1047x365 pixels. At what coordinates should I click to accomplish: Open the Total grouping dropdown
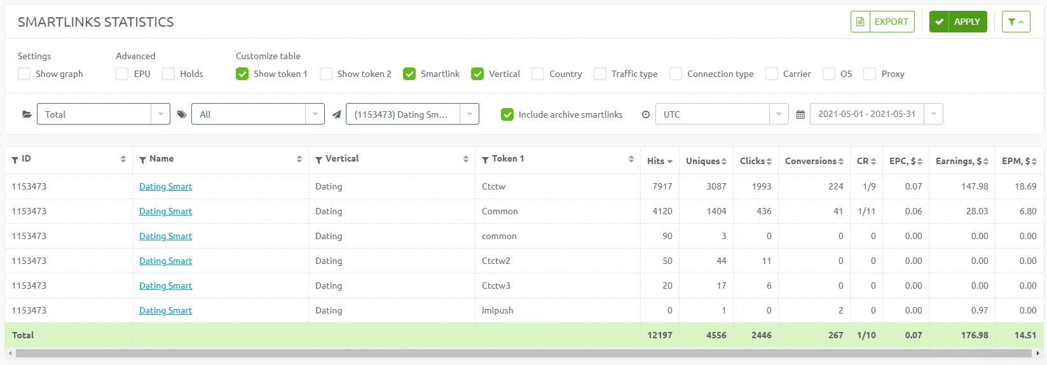tap(103, 114)
